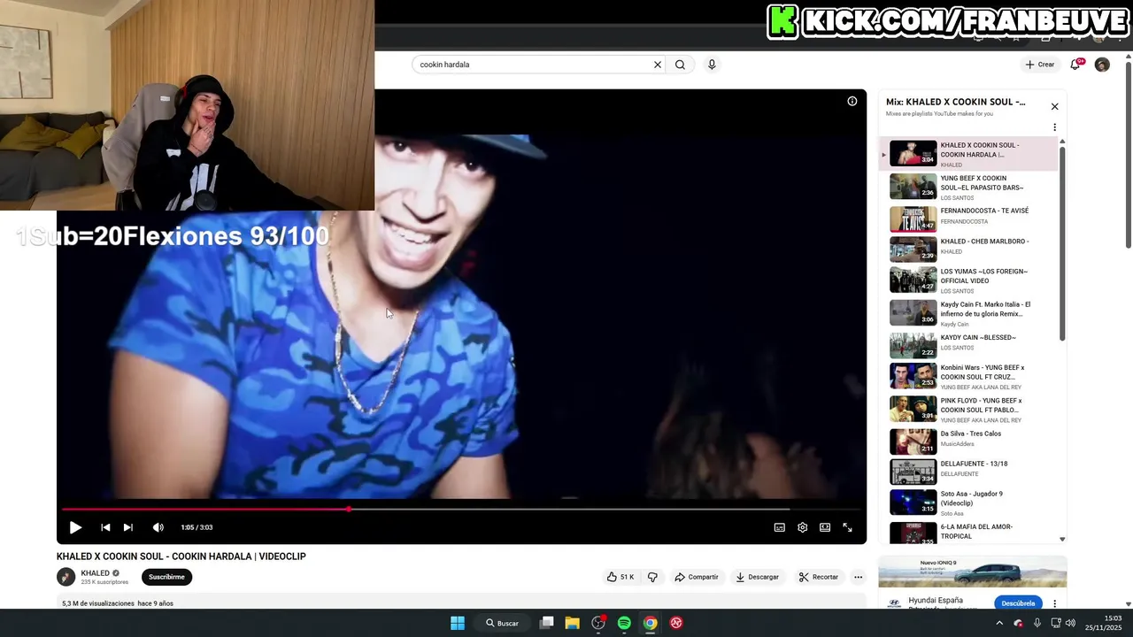The width and height of the screenshot is (1133, 637).
Task: Open Windows Start menu
Action: pyautogui.click(x=458, y=623)
